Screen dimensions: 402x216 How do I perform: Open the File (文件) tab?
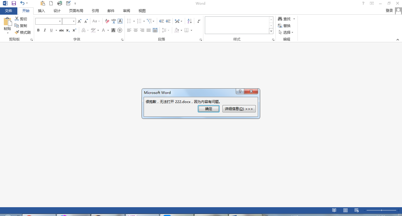9,11
